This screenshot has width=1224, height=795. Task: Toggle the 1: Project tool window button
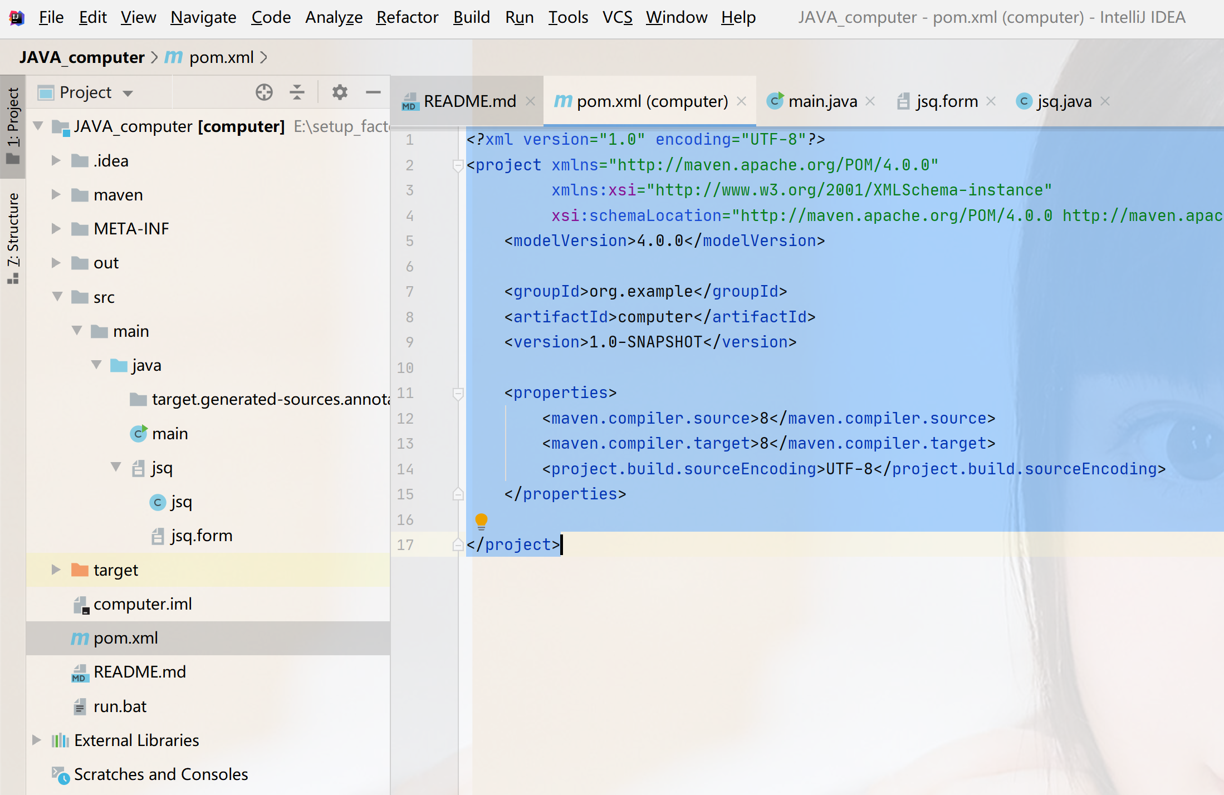(x=13, y=126)
